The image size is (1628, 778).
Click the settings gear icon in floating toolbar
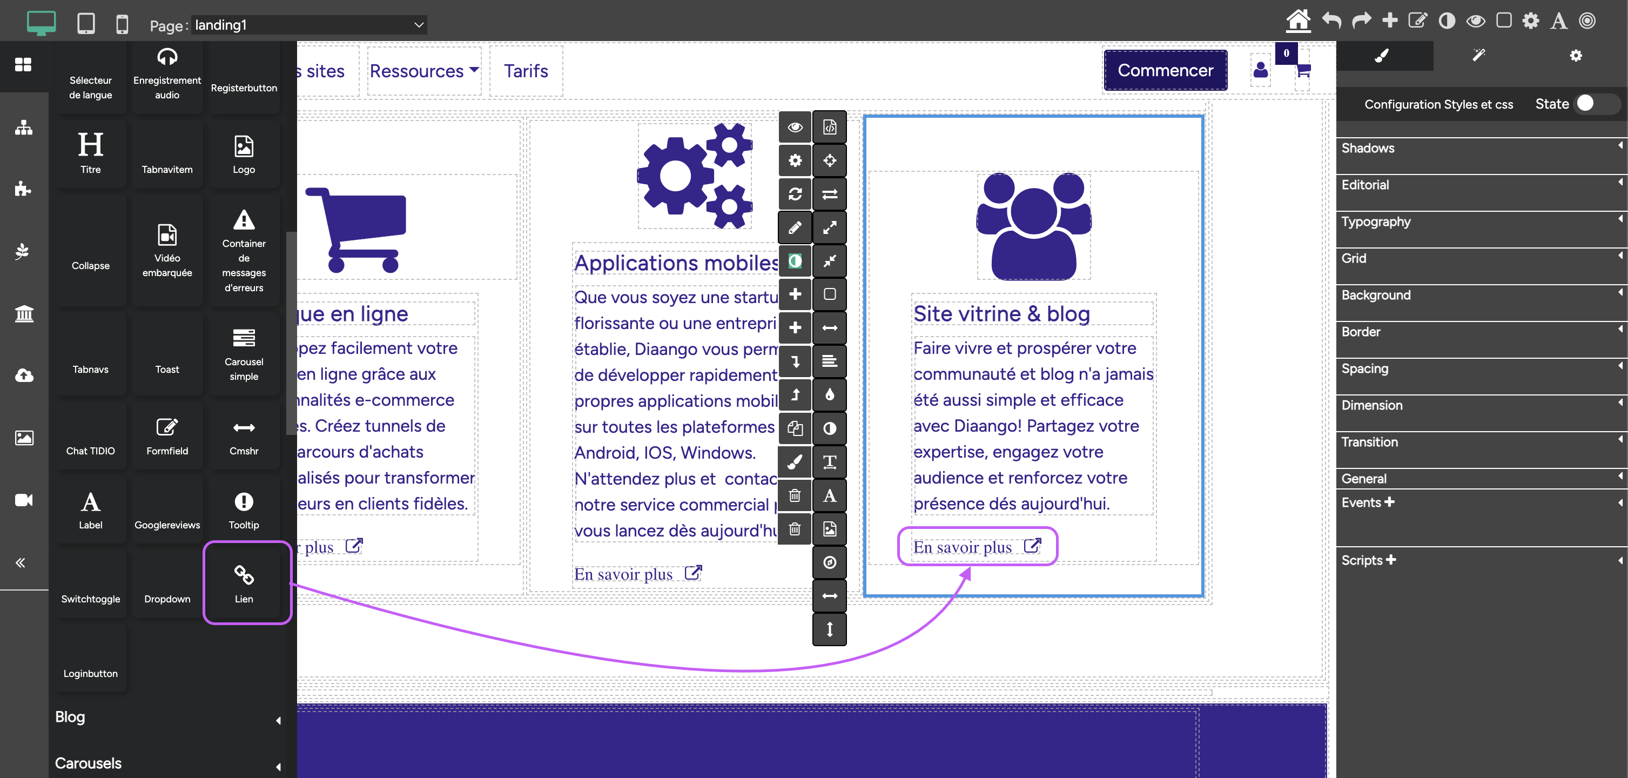click(x=795, y=161)
